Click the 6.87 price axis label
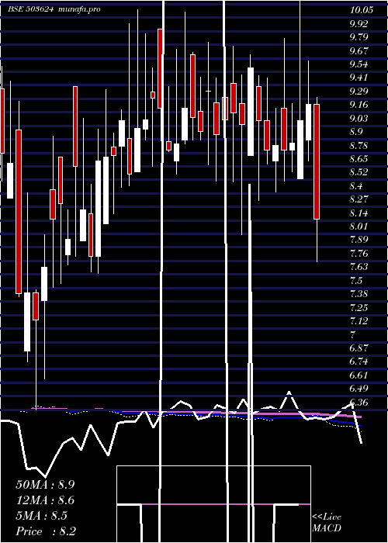 (x=359, y=348)
